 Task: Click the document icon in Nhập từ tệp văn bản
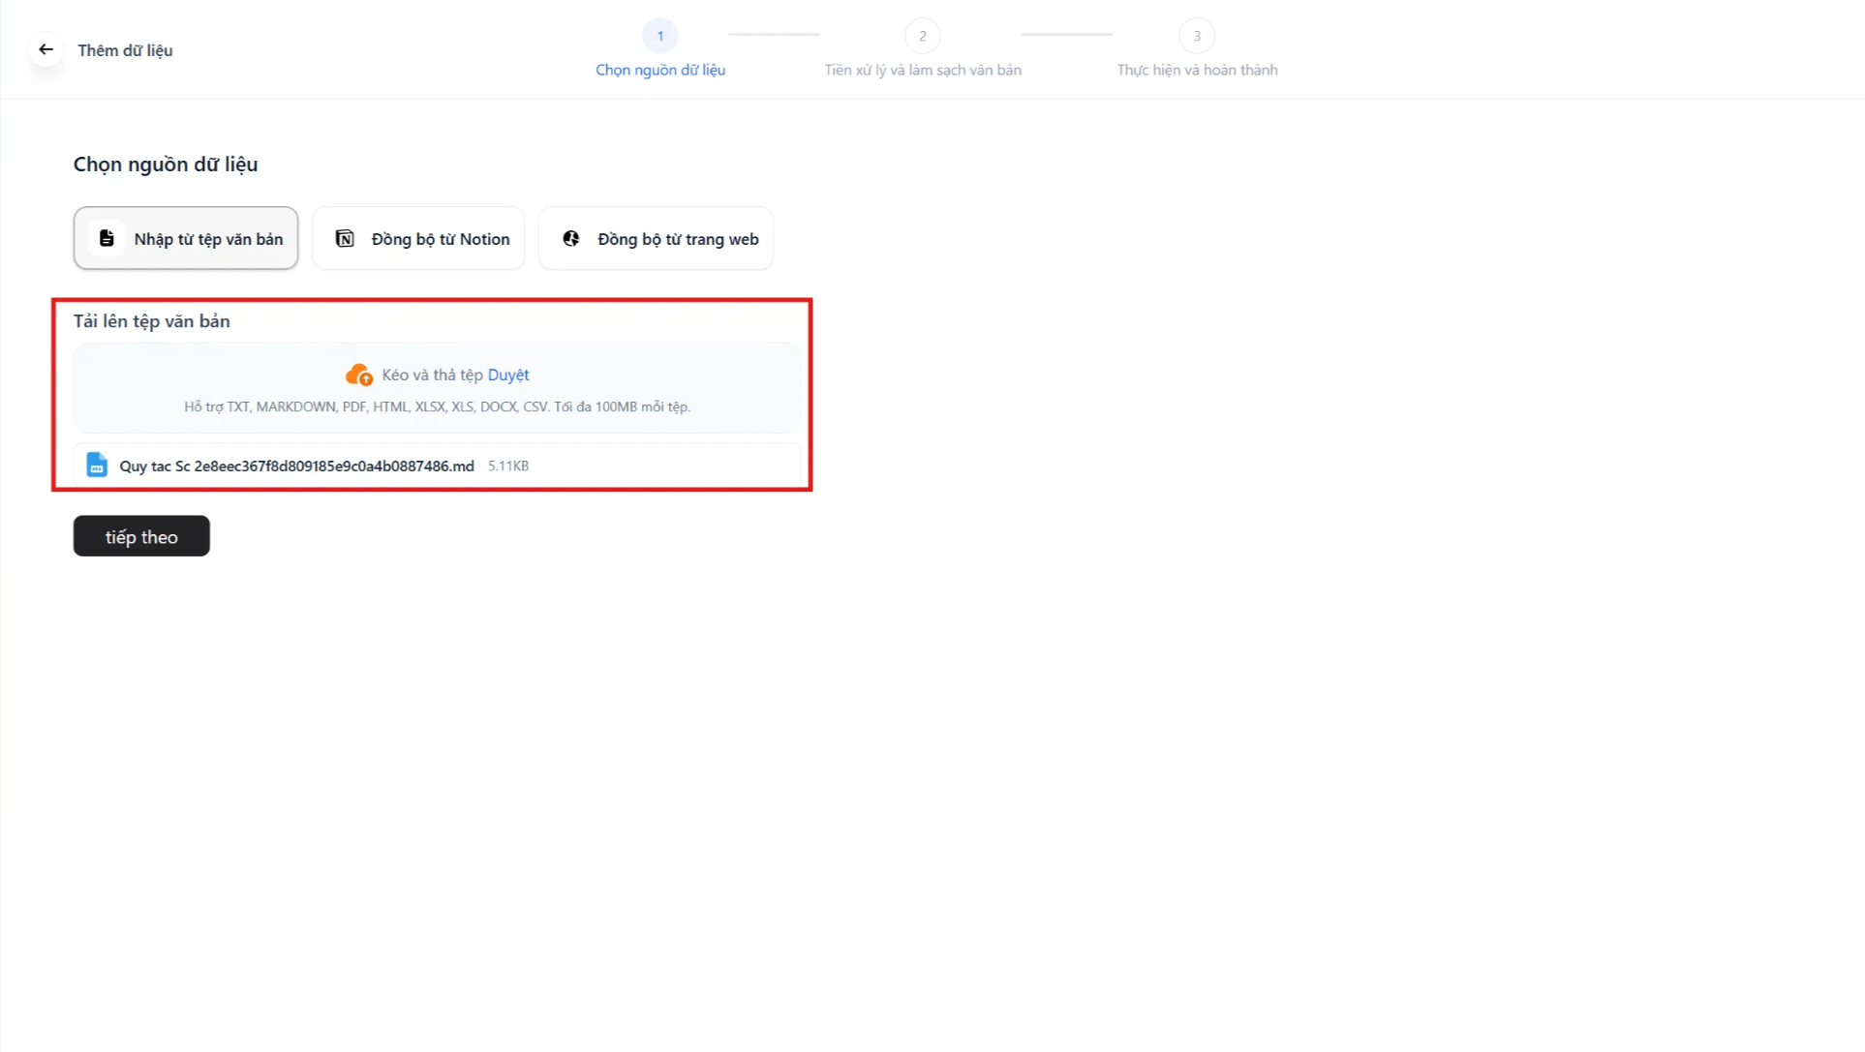[x=107, y=238]
